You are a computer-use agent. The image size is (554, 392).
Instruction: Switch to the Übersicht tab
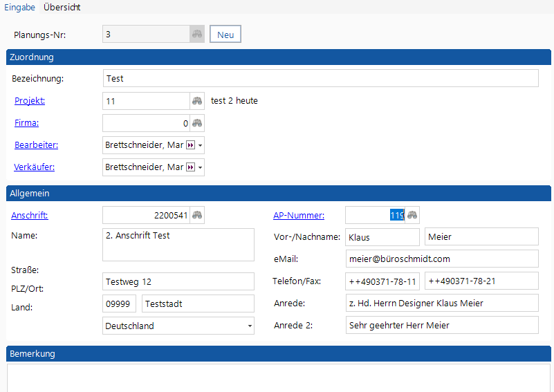[x=62, y=8]
